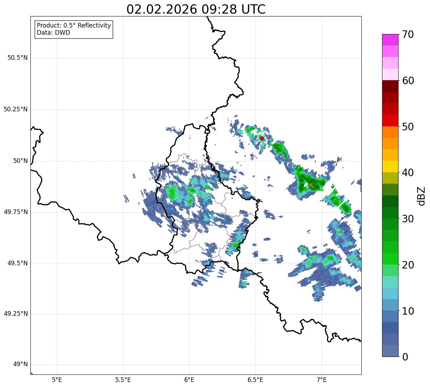The width and height of the screenshot is (430, 387).
Task: Click the longitude label 6°E
Action: (x=190, y=379)
